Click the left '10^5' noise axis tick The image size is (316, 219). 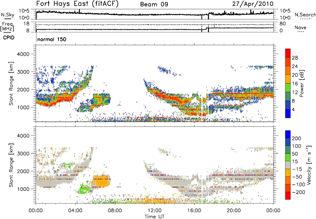coord(24,11)
